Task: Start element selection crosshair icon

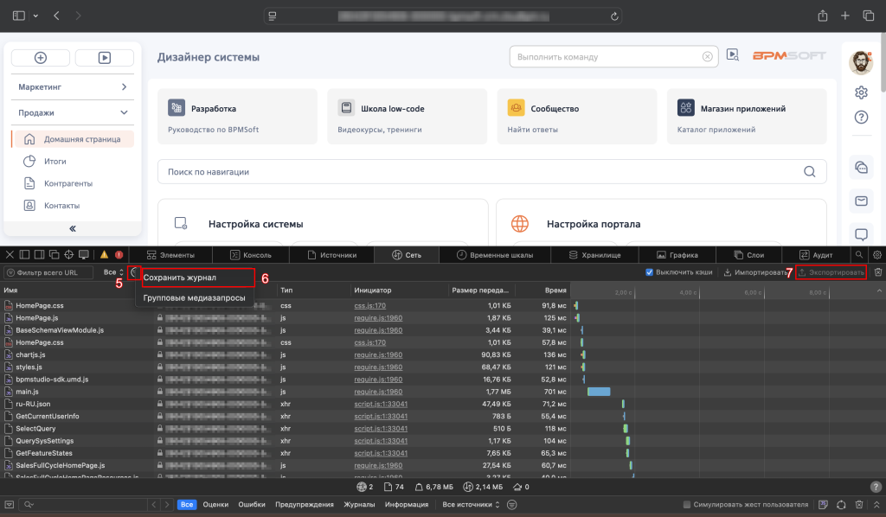Action: [69, 255]
